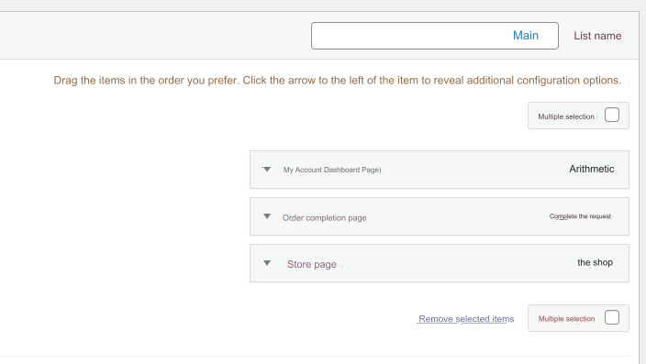Tick the lower Multiple selection checkbox near Remove link
This screenshot has height=364, width=646.
pyautogui.click(x=612, y=317)
